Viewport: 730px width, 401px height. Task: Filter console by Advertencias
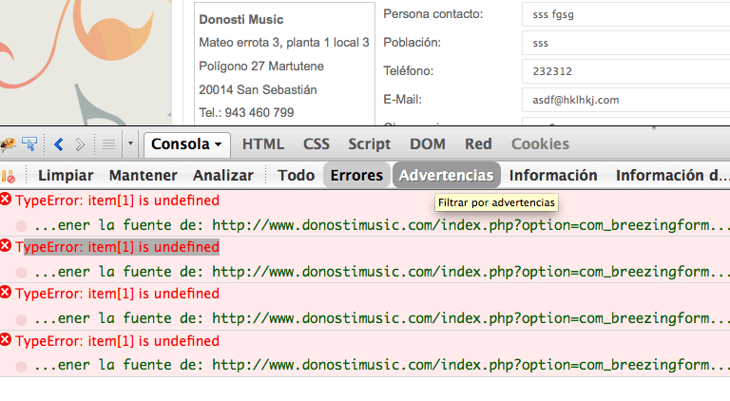[447, 176]
